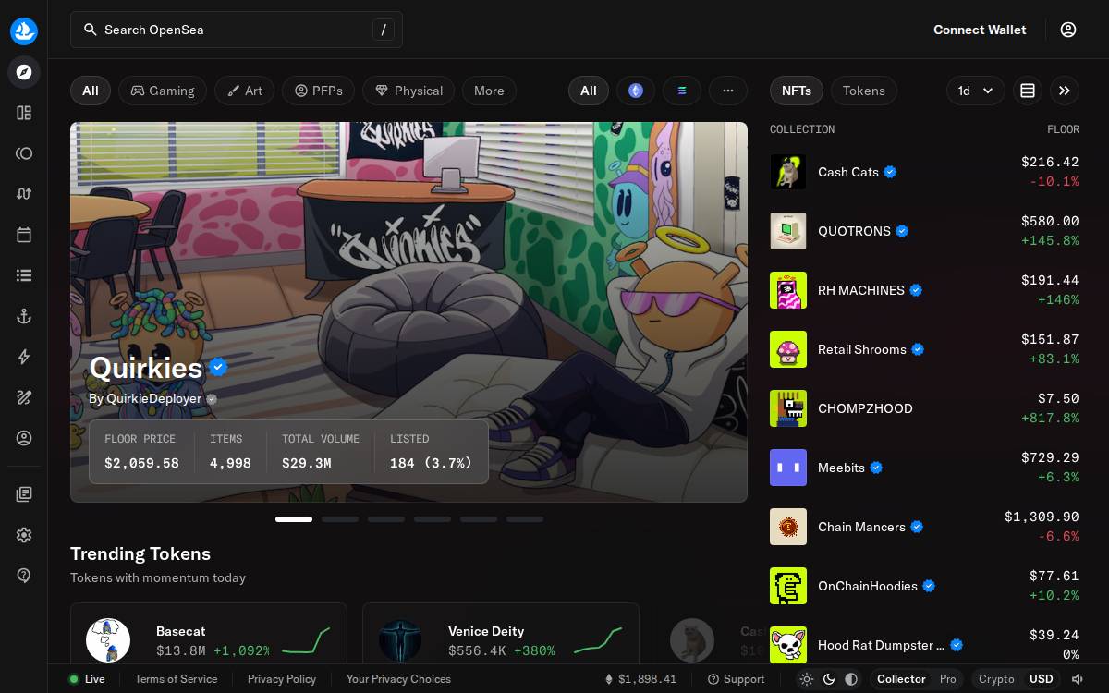The width and height of the screenshot is (1109, 693).
Task: Expand the More categories dropdown
Action: click(489, 91)
